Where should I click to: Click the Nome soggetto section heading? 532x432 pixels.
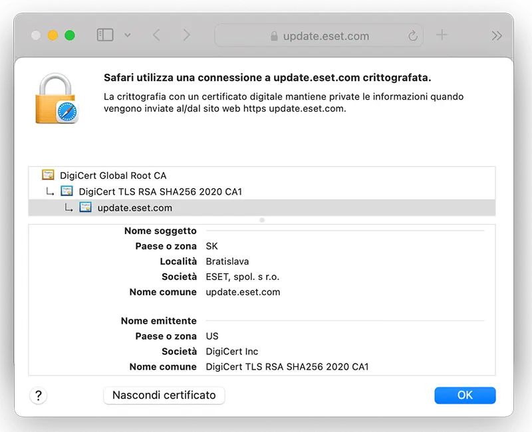[x=160, y=231]
